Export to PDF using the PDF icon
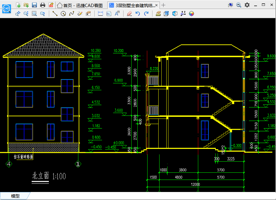Viewport: 276px width, 200px height. coord(51,5)
